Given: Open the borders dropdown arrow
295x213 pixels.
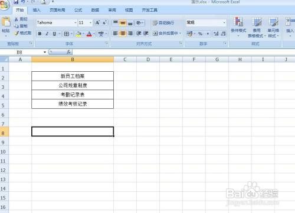Looking at the screenshot, I should point(71,34).
